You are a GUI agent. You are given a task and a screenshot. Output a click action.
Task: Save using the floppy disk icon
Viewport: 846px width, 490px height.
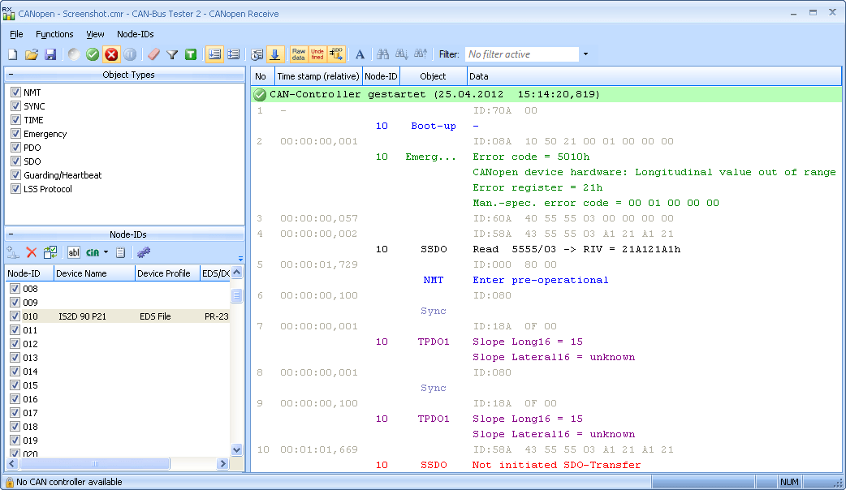[x=50, y=54]
